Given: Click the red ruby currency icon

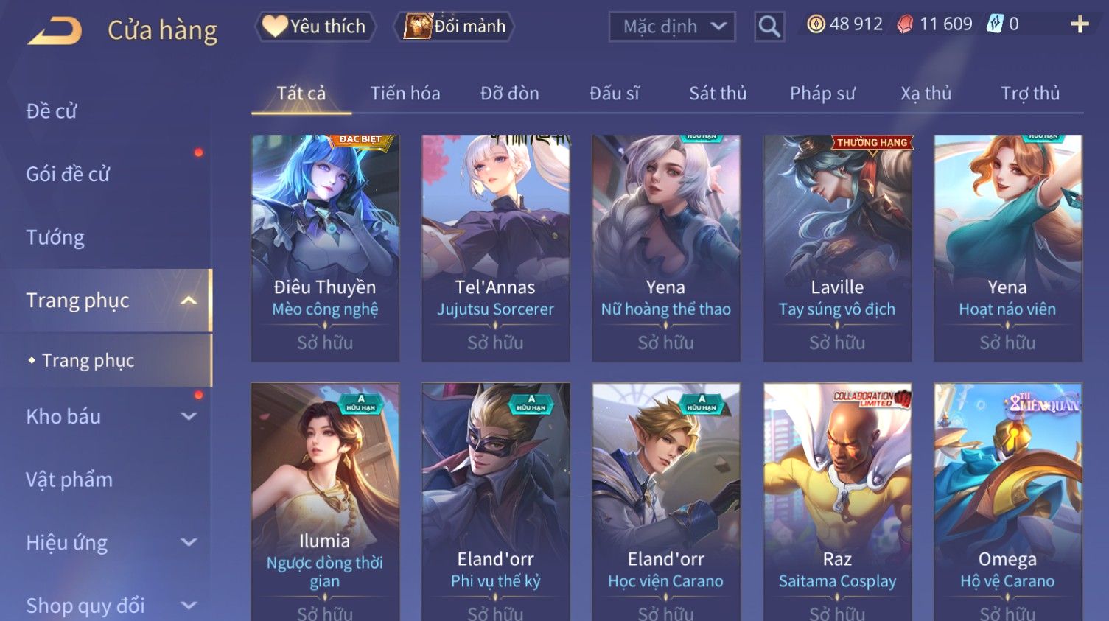Looking at the screenshot, I should (905, 24).
